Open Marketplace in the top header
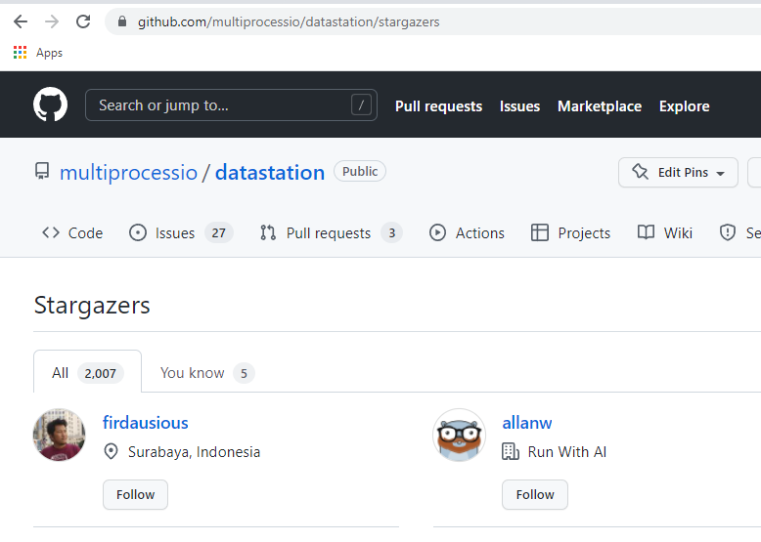Screen dimensions: 761x542 coord(600,106)
